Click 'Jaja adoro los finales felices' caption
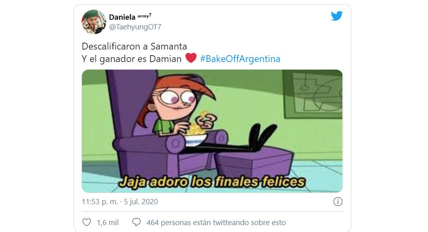The height and width of the screenshot is (232, 428). pyautogui.click(x=212, y=182)
